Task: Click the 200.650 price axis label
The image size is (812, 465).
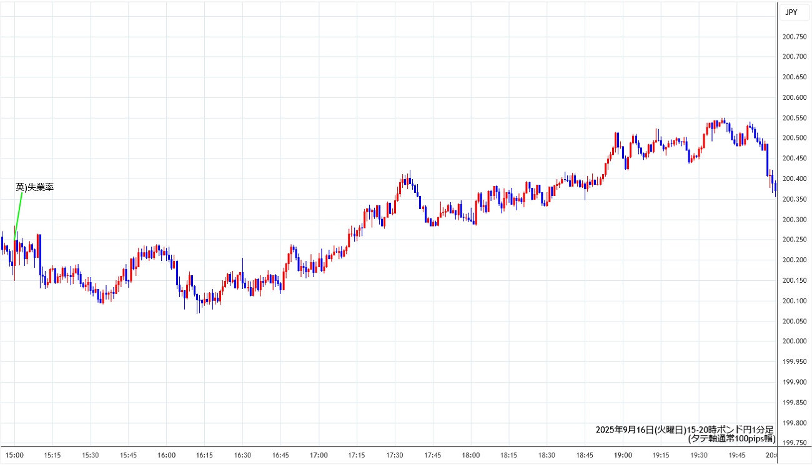Action: click(x=794, y=77)
